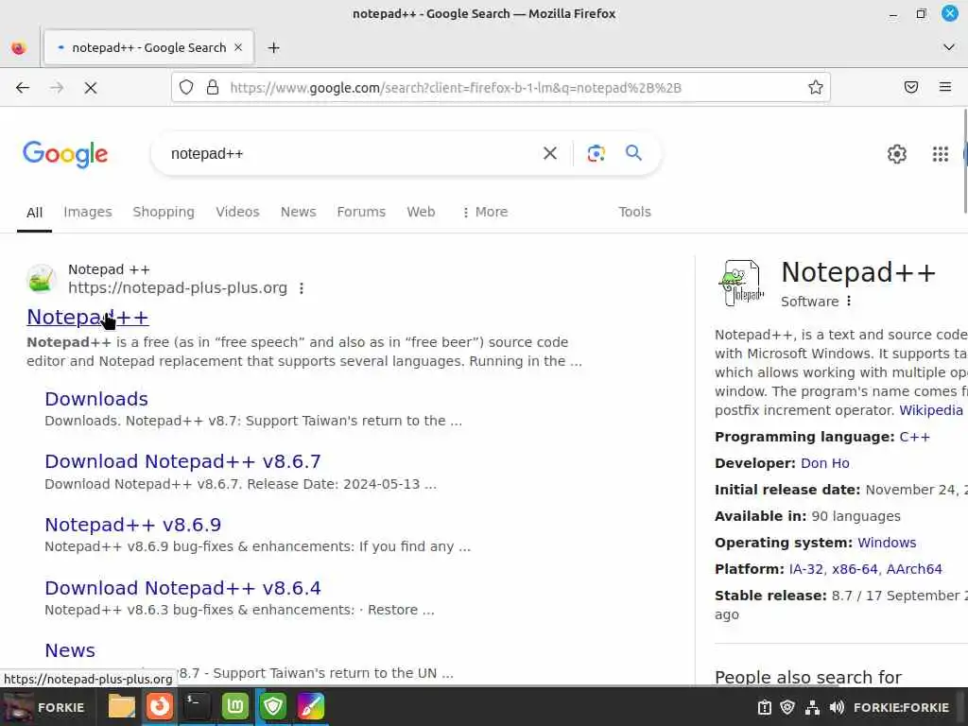This screenshot has width=968, height=726.
Task: Follow the x86-64 platform link
Action: (855, 569)
